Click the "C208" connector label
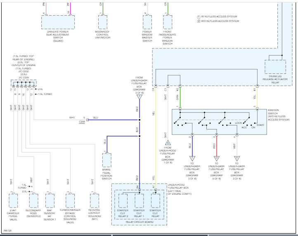Viewport: 298px width, 236px height. click(x=82, y=121)
